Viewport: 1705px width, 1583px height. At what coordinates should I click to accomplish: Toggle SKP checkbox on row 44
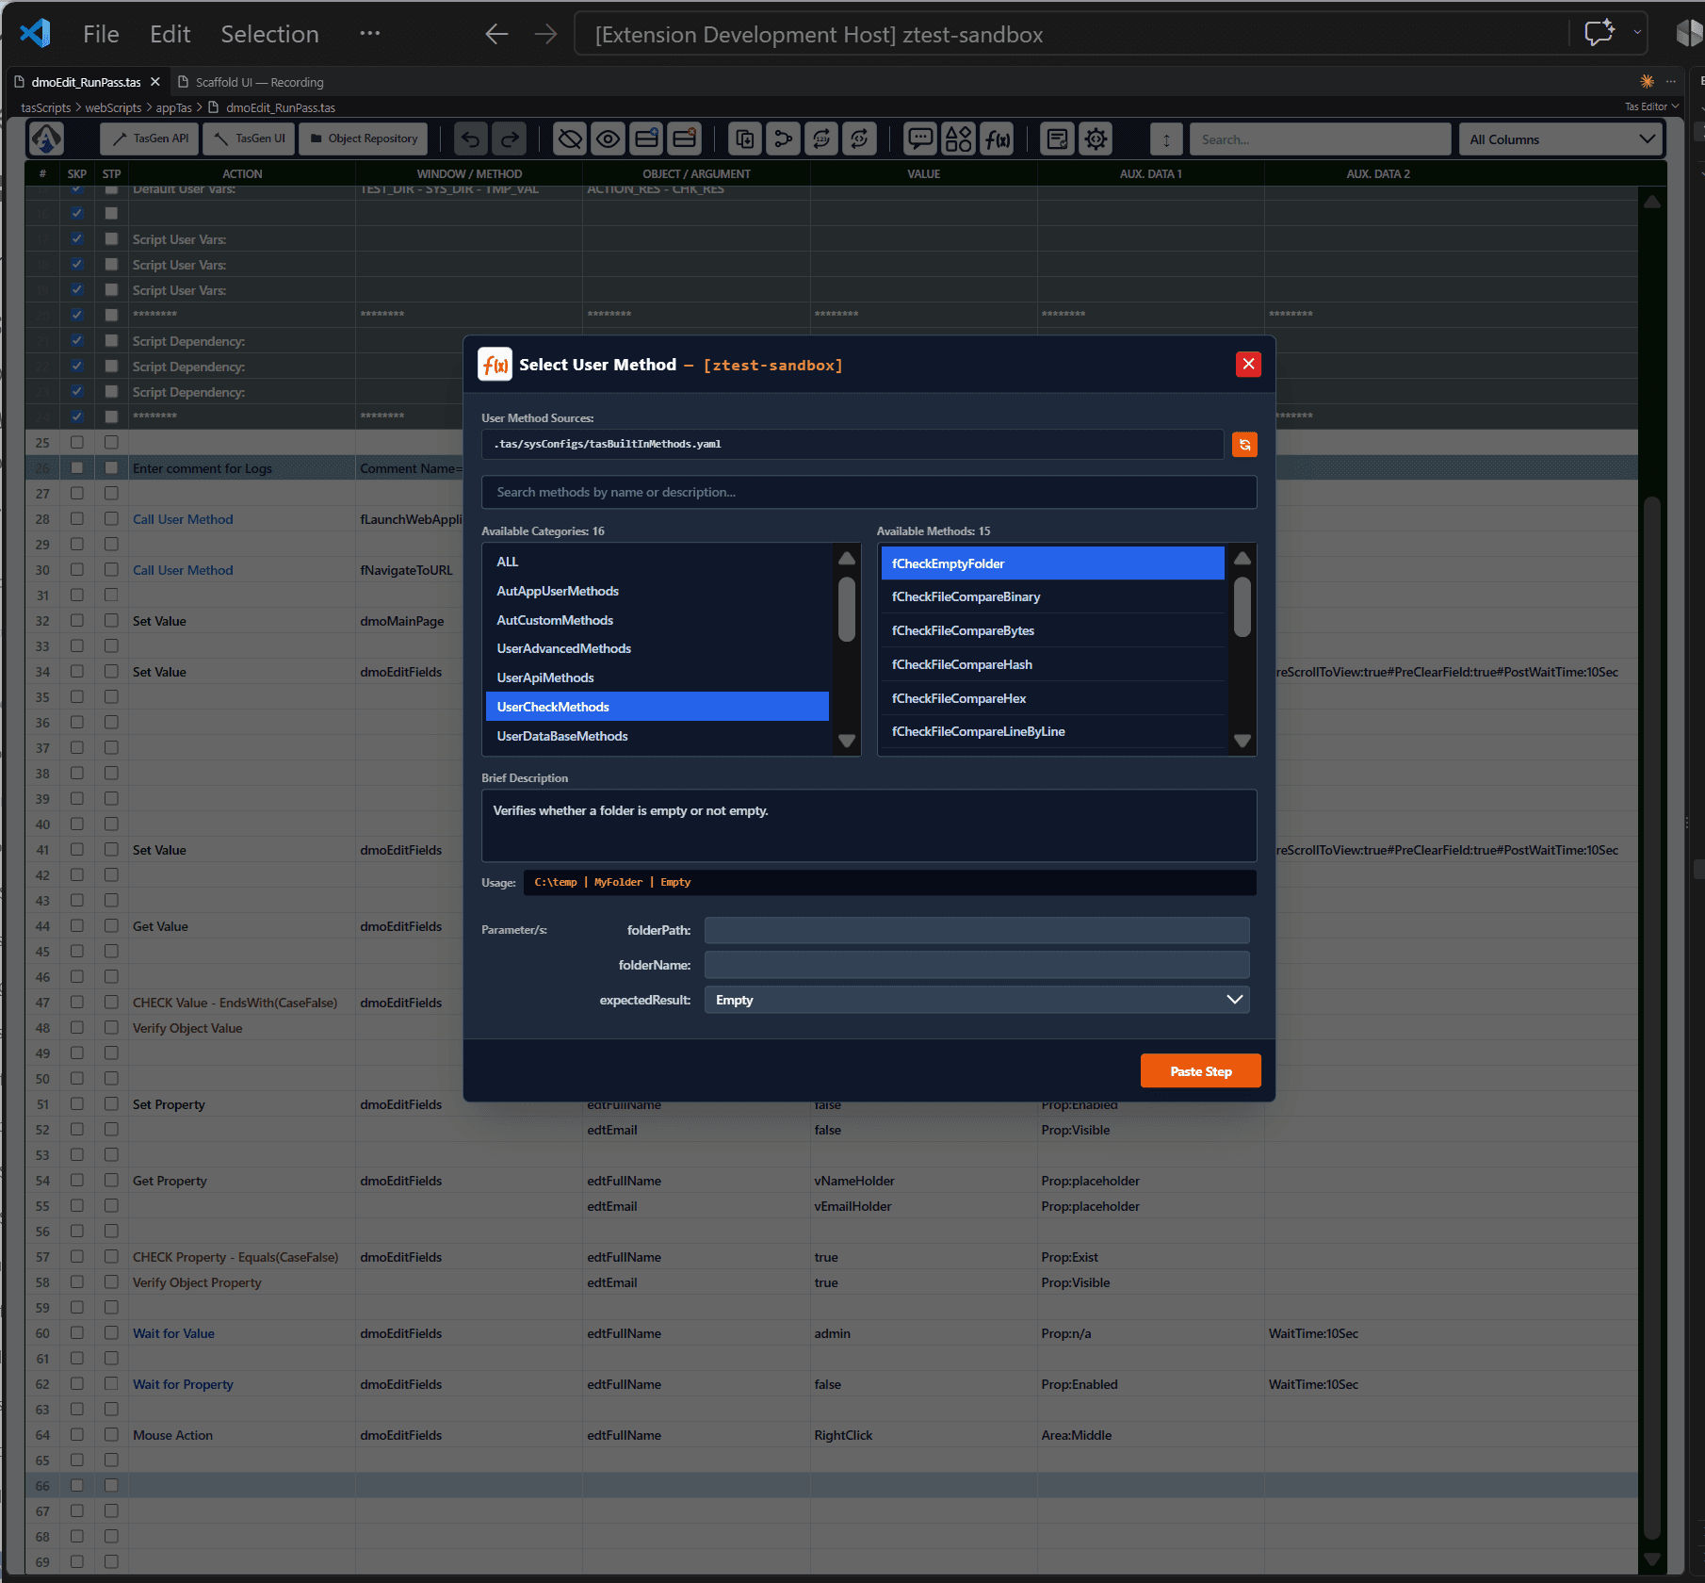pyautogui.click(x=77, y=926)
